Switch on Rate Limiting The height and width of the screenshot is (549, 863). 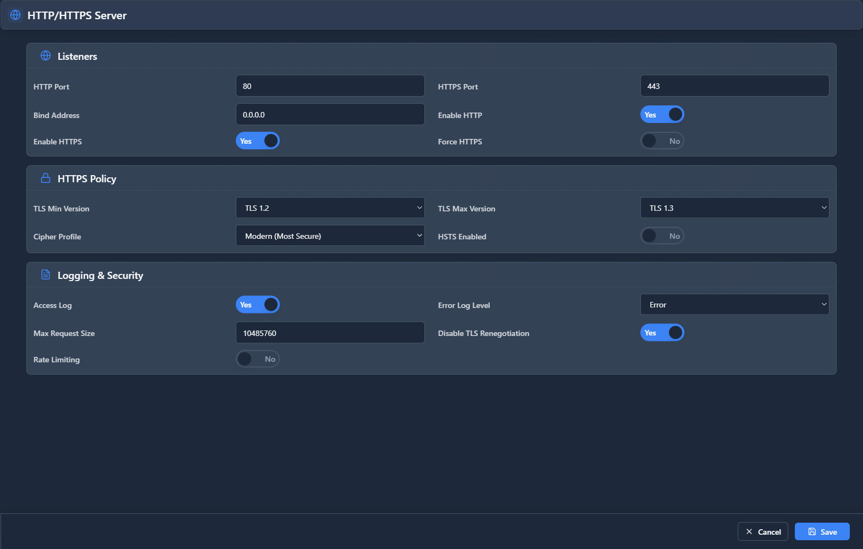(257, 359)
